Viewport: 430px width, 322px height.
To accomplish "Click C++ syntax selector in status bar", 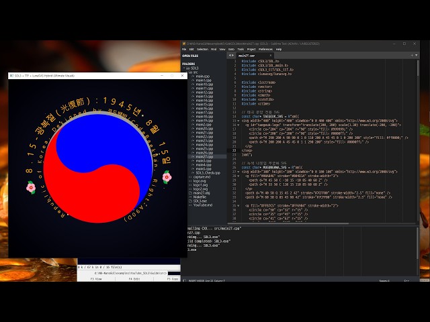I will pyautogui.click(x=406, y=280).
